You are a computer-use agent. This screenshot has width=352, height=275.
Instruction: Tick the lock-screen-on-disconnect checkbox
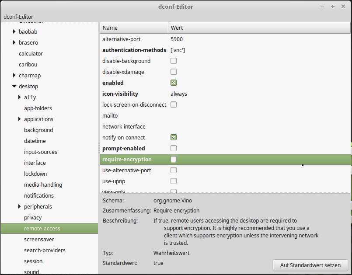pyautogui.click(x=174, y=104)
